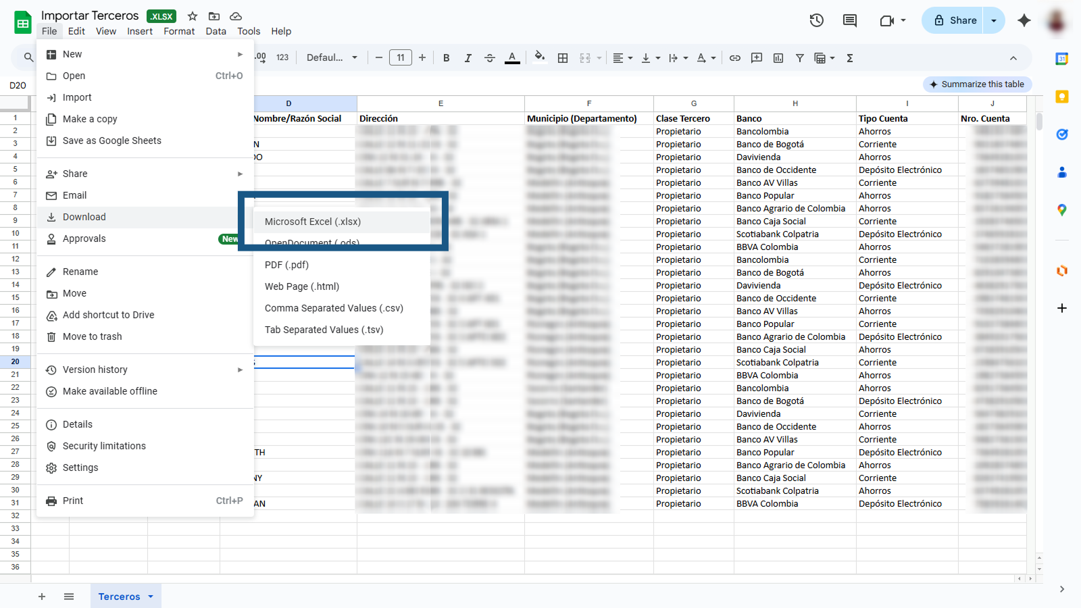Open the all sheets list icon

[69, 597]
